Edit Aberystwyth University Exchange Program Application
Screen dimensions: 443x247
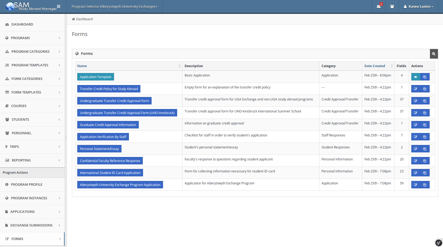click(416, 185)
